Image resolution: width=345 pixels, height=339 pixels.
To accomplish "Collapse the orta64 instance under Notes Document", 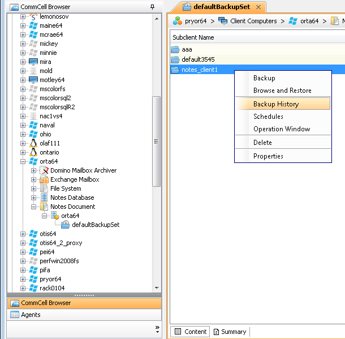I will pos(44,216).
